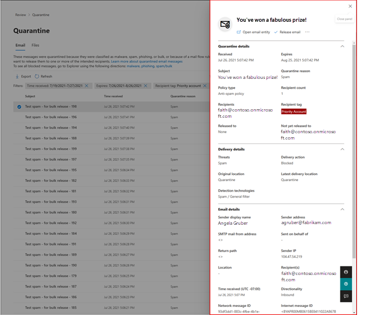Image resolution: width=365 pixels, height=315 pixels.
Task: Remove the Recipient tag filter
Action: coord(205,86)
